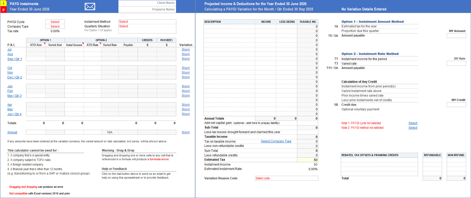
Task: Open the Company Type Select dropdown
Action: [x=55, y=27]
